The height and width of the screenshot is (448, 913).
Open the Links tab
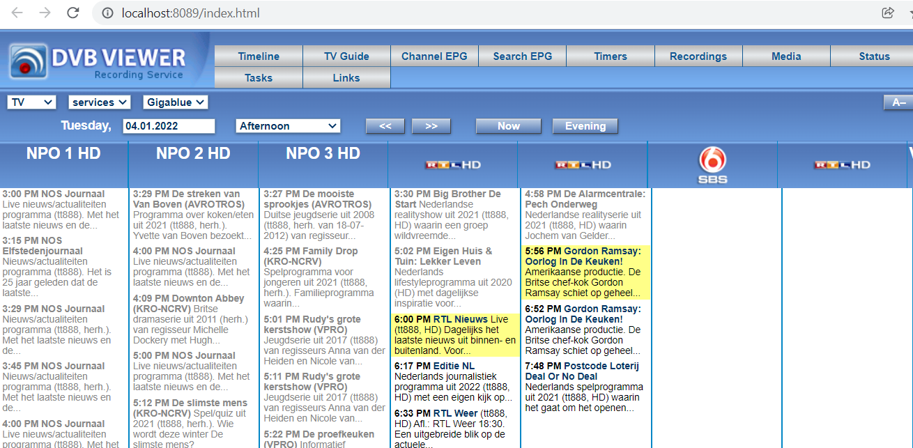point(346,78)
